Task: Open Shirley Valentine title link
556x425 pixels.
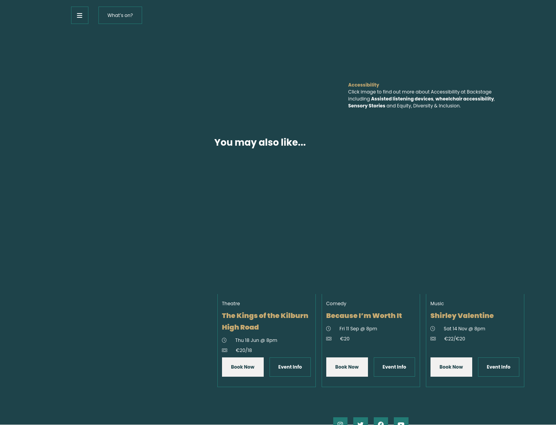Action: point(462,316)
